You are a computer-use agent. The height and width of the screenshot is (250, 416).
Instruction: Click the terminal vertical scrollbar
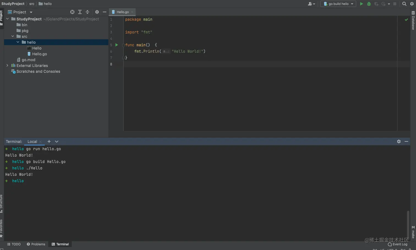pyautogui.click(x=408, y=225)
